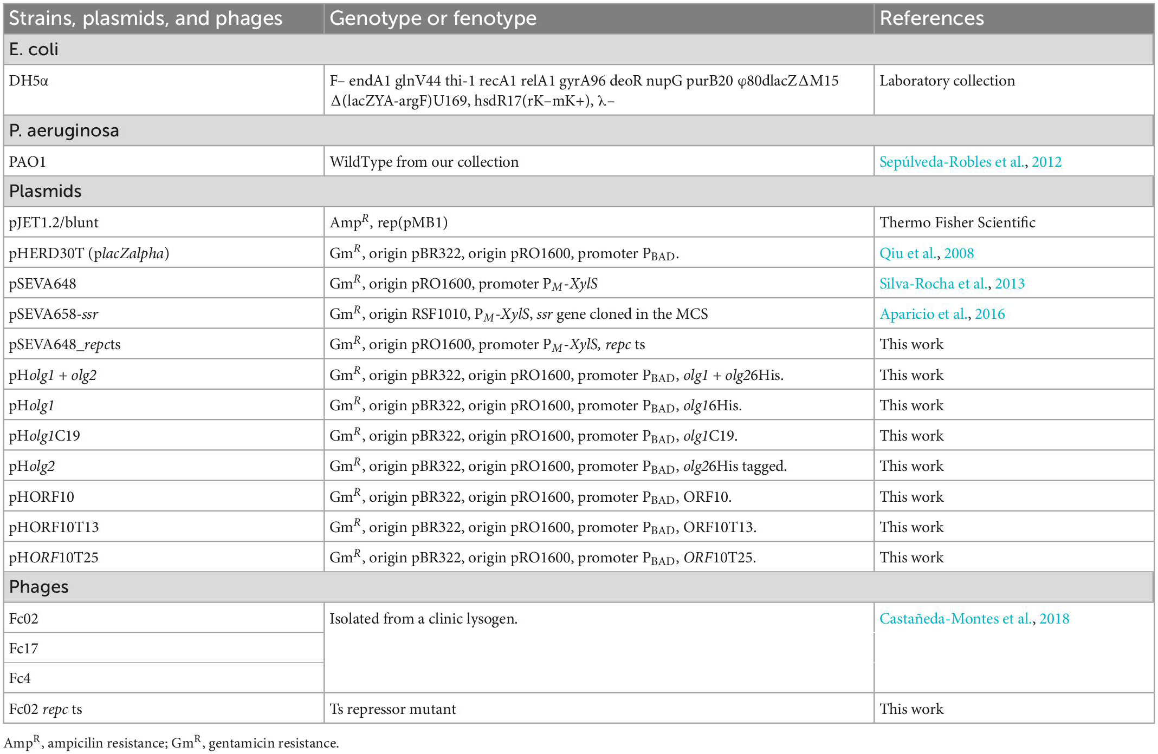
Task: Click the genotype ending 'olg1 + olg26His.'
Action: click(x=557, y=375)
